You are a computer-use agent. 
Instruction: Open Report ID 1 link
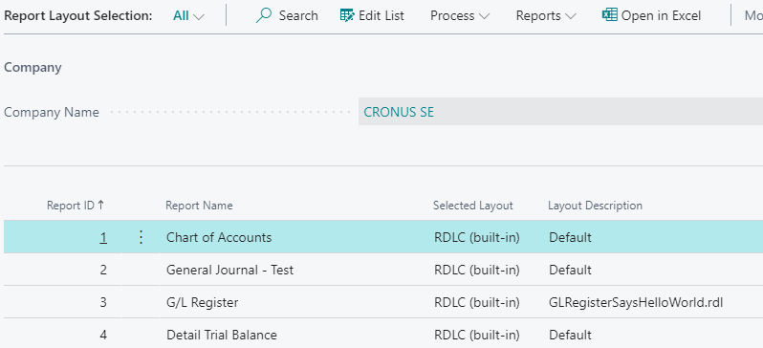[103, 237]
